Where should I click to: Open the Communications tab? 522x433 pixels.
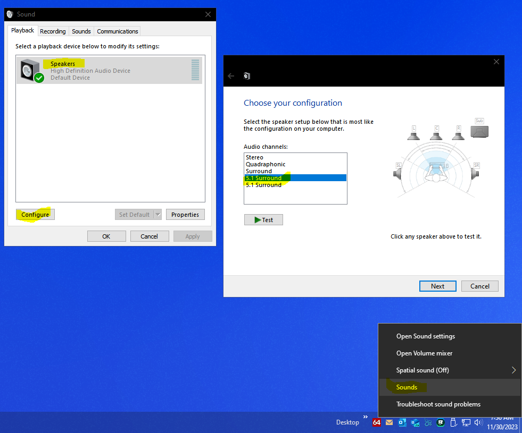click(x=118, y=31)
